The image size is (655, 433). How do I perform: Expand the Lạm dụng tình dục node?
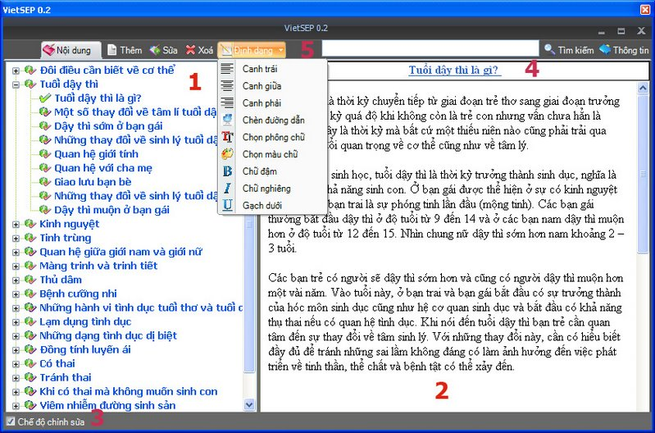16,322
